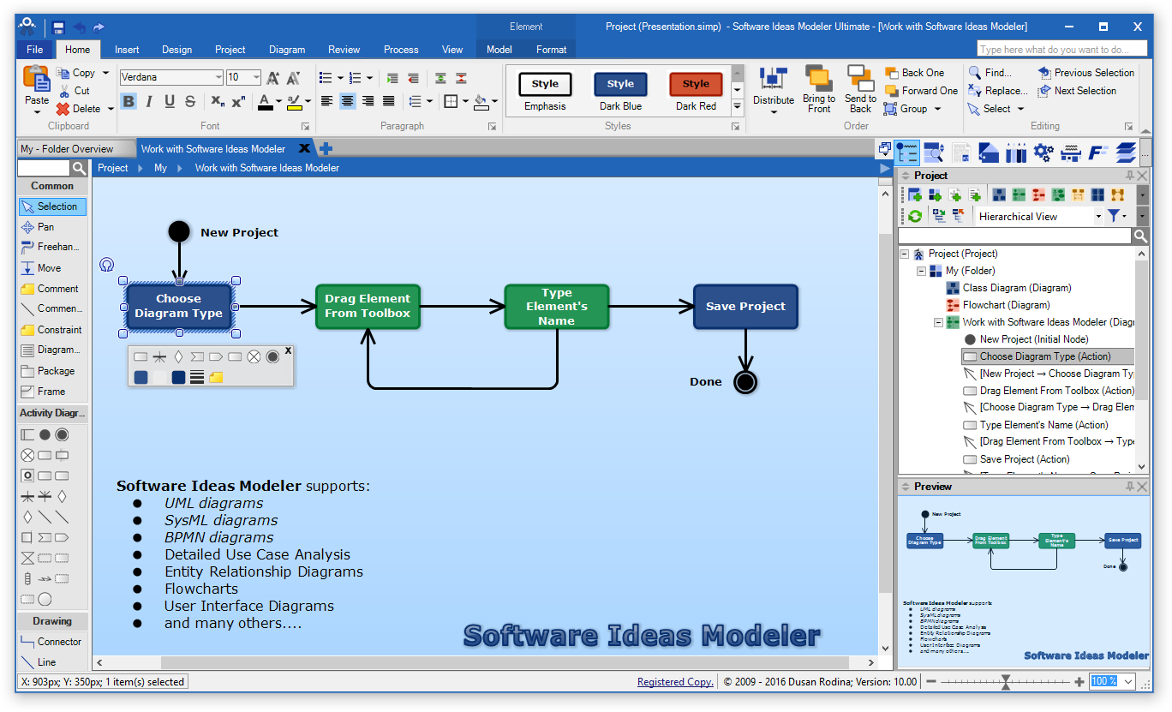Image resolution: width=1172 pixels, height=712 pixels.
Task: Open the font name Verdana dropdown
Action: point(218,77)
